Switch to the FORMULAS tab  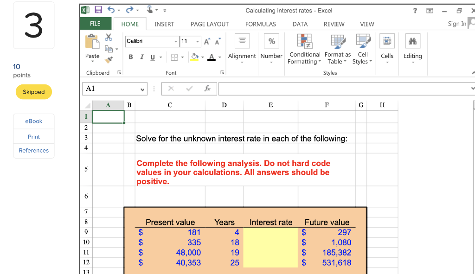[x=261, y=24]
